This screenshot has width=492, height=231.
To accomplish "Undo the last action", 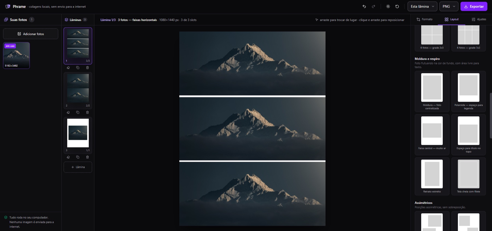I will (x=364, y=7).
